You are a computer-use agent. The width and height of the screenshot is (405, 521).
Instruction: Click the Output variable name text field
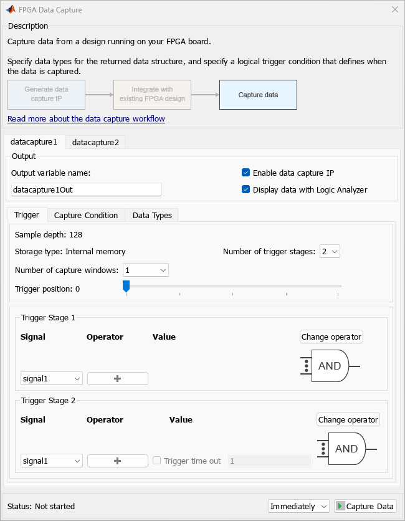pyautogui.click(x=86, y=189)
